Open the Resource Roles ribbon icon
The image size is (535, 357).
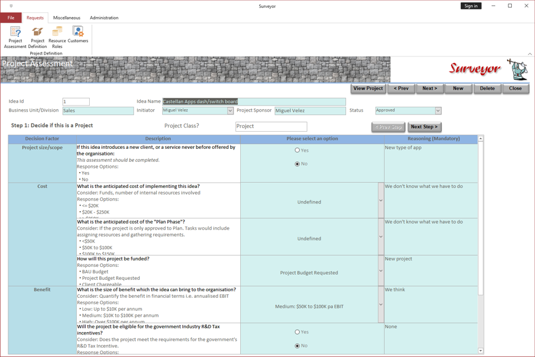(57, 37)
